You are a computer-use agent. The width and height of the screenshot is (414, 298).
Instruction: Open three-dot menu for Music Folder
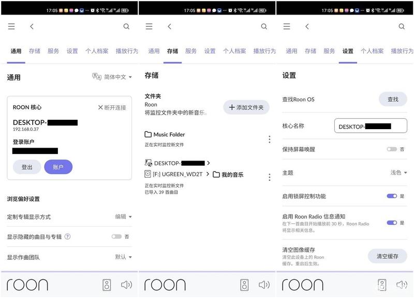(x=269, y=139)
